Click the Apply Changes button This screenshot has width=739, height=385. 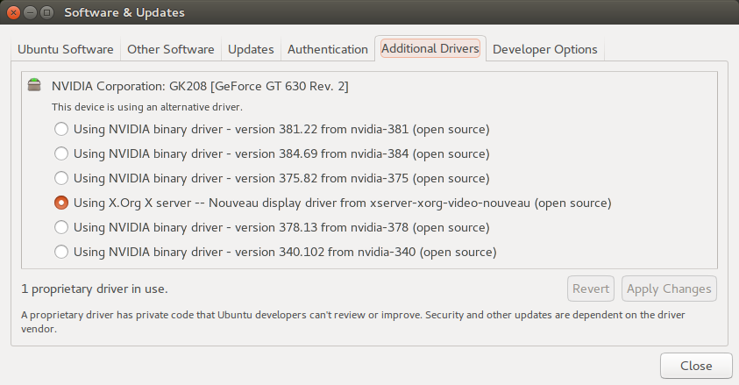click(x=669, y=289)
